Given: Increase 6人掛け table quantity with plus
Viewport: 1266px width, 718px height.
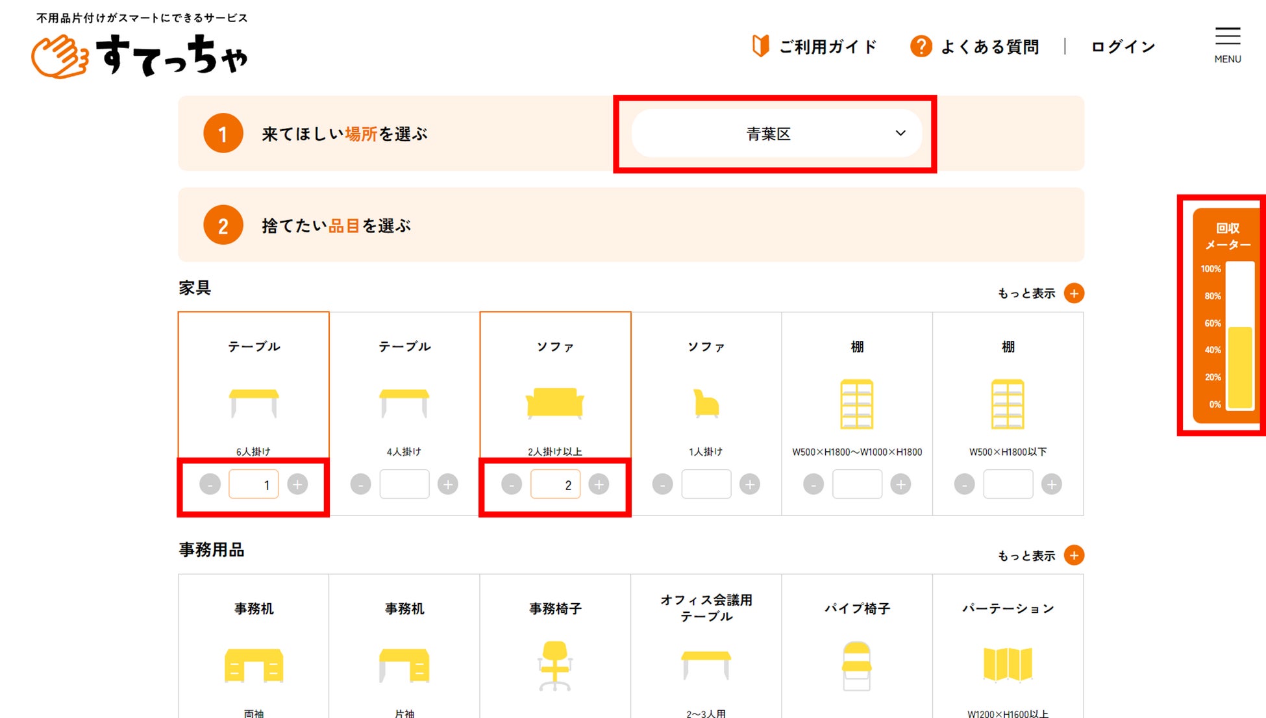Looking at the screenshot, I should pos(297,484).
